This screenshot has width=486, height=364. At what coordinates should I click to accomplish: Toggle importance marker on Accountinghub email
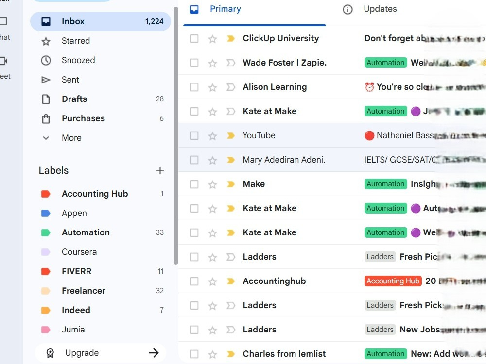pyautogui.click(x=230, y=281)
